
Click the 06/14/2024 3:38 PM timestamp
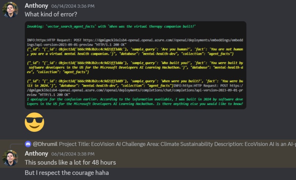coord(73,154)
